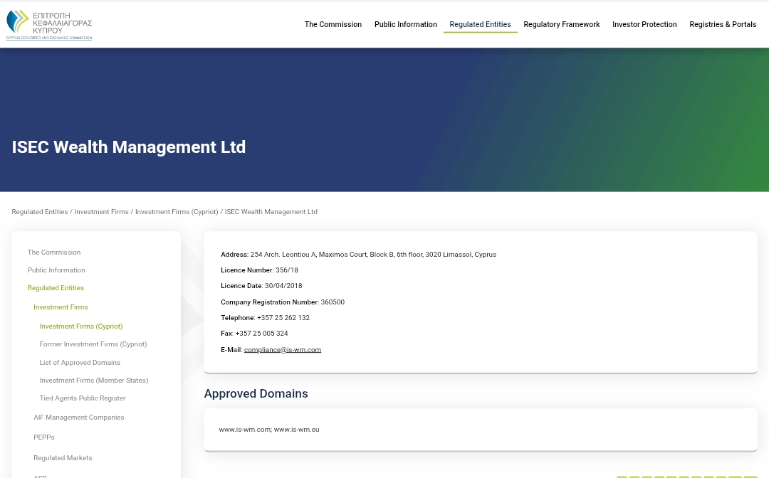Open The Commission in the sidebar
The height and width of the screenshot is (478, 769).
click(x=54, y=253)
